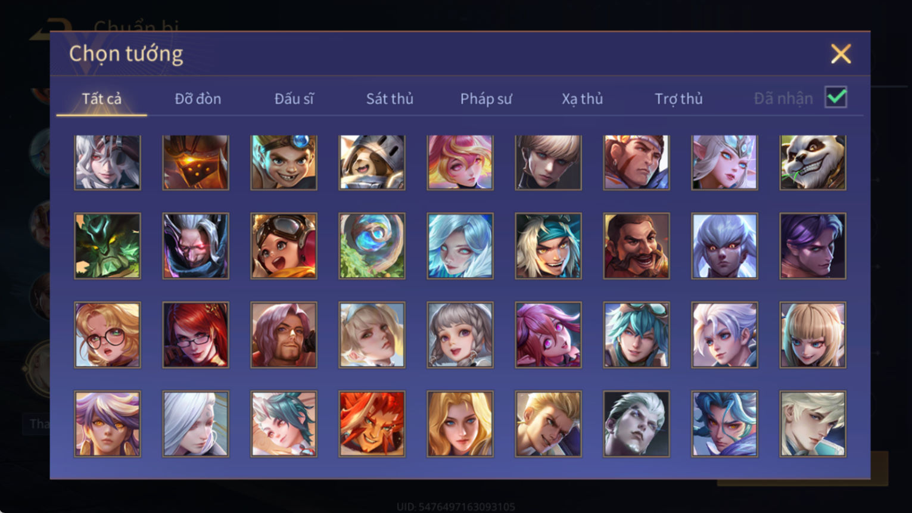Select the Tất cả tab
The width and height of the screenshot is (912, 513).
point(101,99)
